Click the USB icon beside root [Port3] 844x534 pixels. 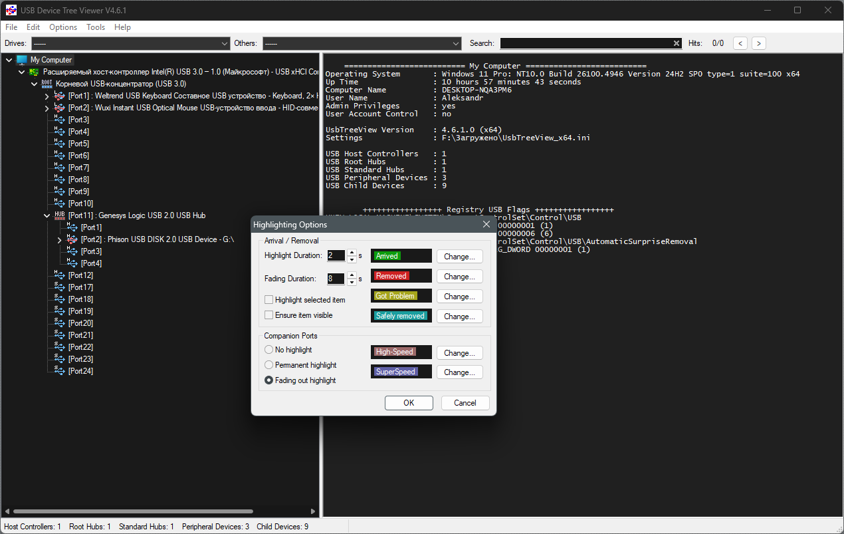pos(59,120)
